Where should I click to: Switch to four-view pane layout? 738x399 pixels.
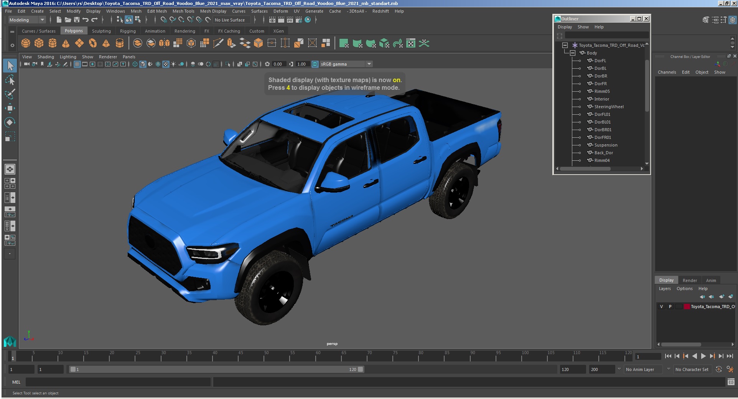(10, 183)
